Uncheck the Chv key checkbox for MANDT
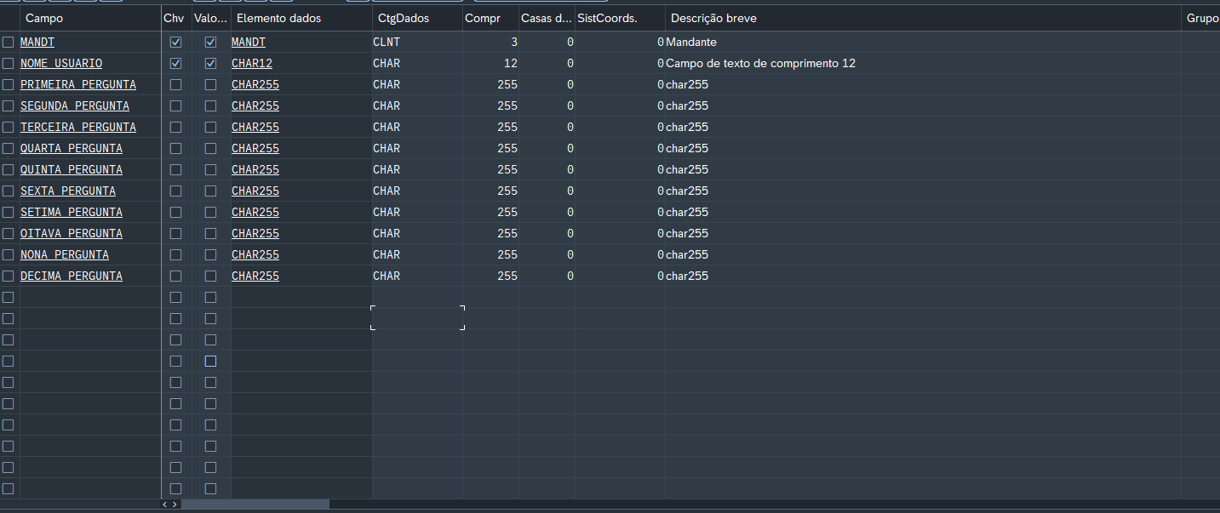1220x513 pixels. [x=175, y=42]
